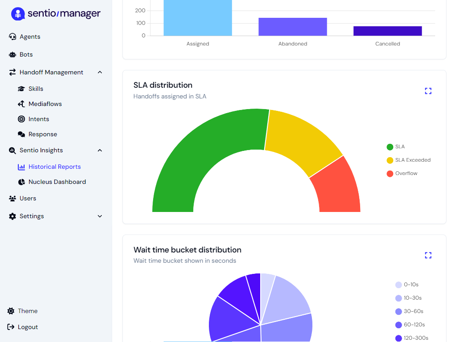The image size is (457, 342).
Task: Click the Bots robot icon
Action: click(x=12, y=55)
